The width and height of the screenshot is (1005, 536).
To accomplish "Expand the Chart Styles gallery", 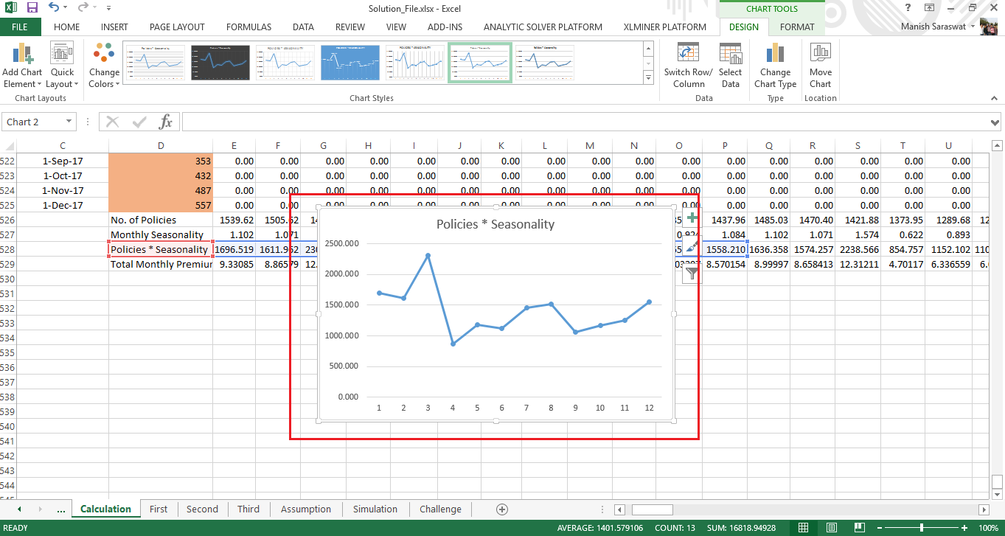I will [x=648, y=78].
